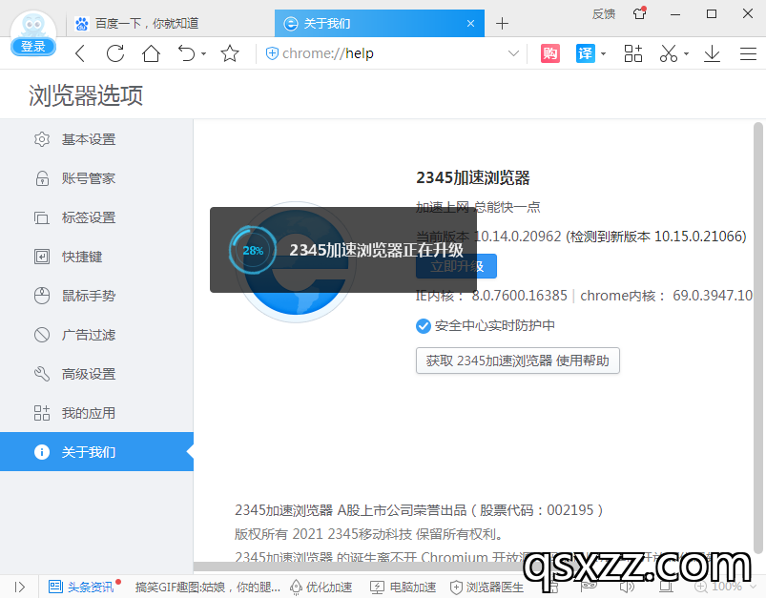Click 电脑加速 in status bar
The height and width of the screenshot is (598, 766).
(x=403, y=587)
